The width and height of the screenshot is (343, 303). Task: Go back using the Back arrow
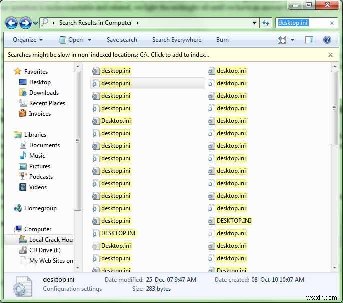pyautogui.click(x=11, y=23)
